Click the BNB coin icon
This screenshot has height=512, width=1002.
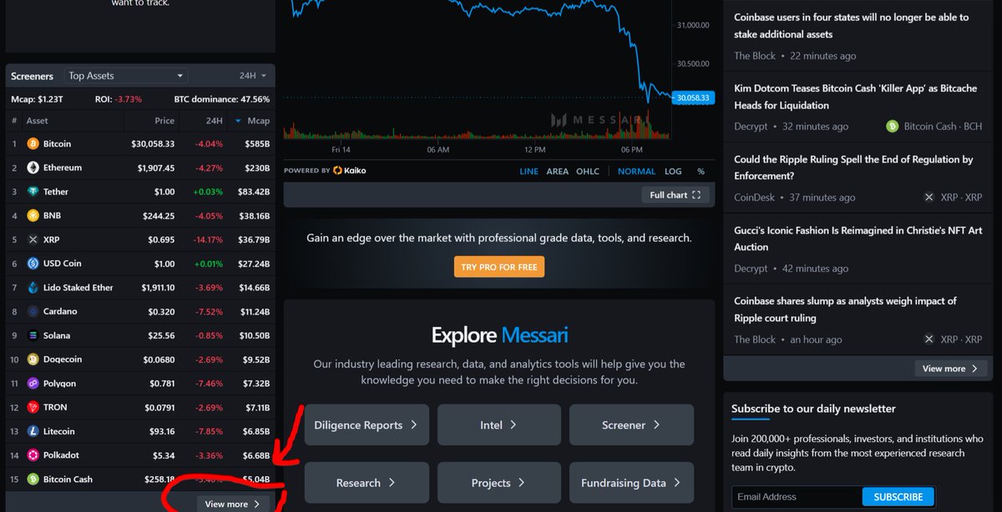coord(33,215)
